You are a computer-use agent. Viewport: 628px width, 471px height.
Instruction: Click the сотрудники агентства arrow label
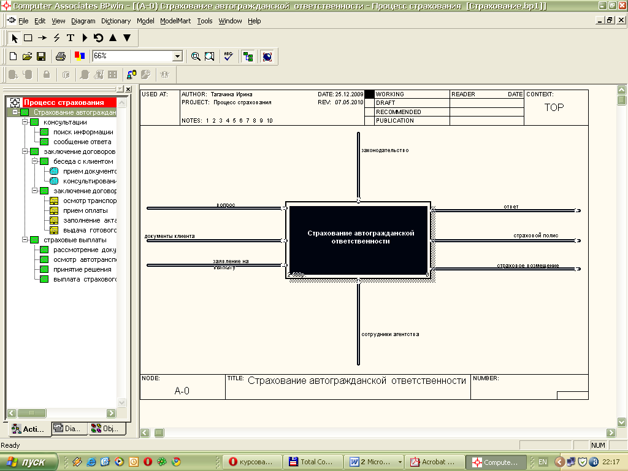390,334
